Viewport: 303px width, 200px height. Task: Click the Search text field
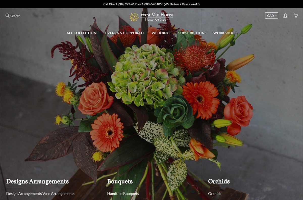tap(15, 16)
